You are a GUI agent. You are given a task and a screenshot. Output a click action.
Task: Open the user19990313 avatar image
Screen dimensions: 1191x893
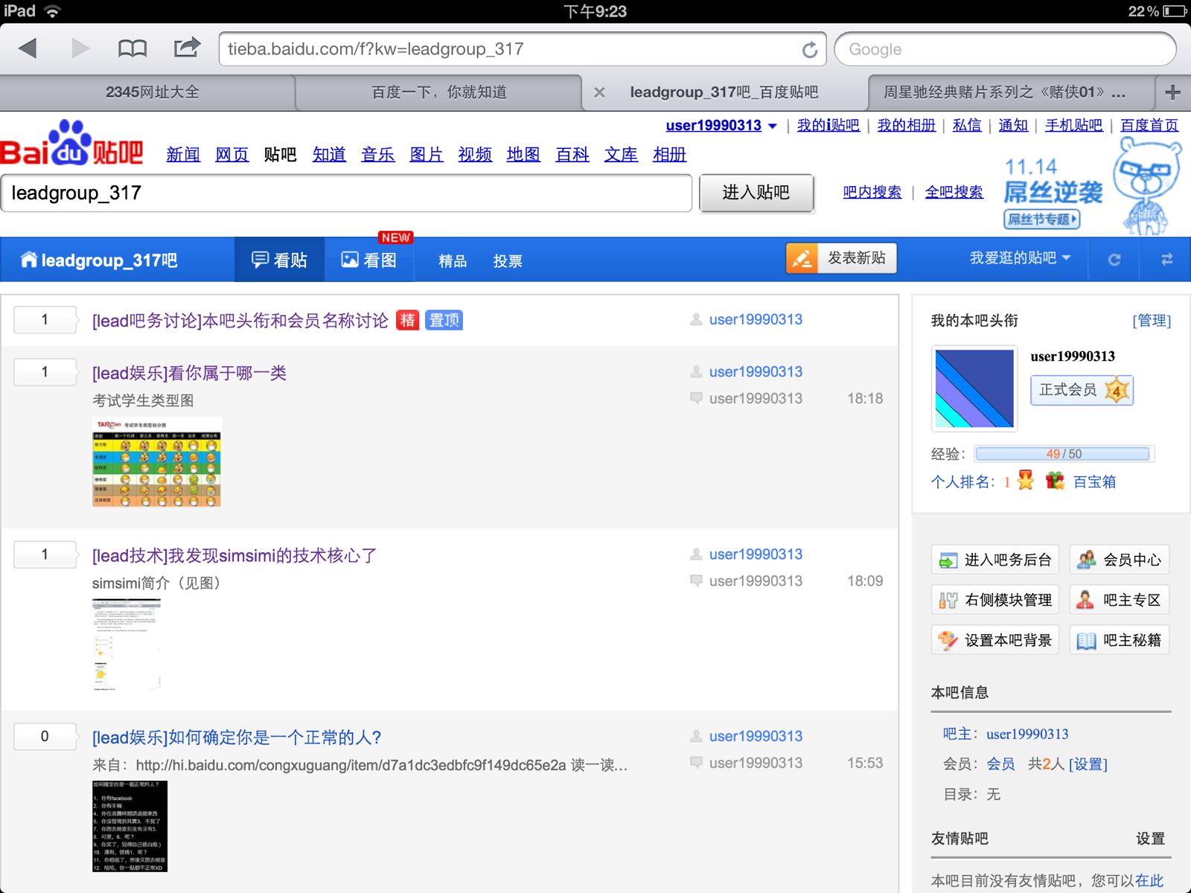tap(974, 388)
